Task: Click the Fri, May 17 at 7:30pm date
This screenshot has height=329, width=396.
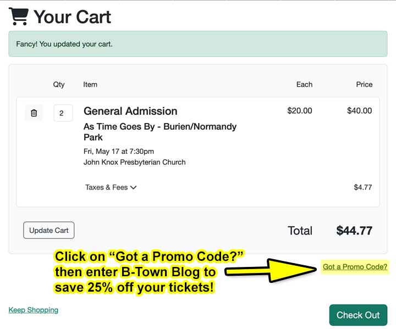Action: [x=119, y=151]
